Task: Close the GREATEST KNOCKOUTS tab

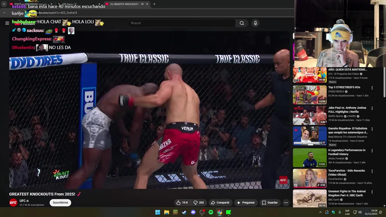Action: pos(147,4)
